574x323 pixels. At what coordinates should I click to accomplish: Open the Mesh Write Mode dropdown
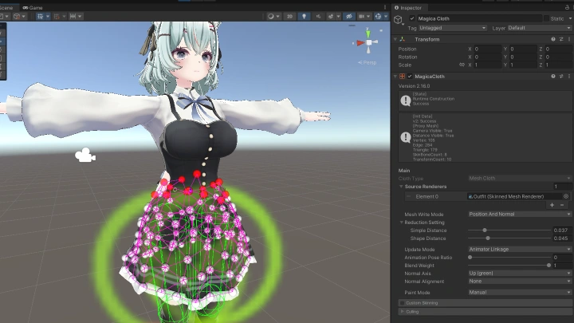[519, 214]
